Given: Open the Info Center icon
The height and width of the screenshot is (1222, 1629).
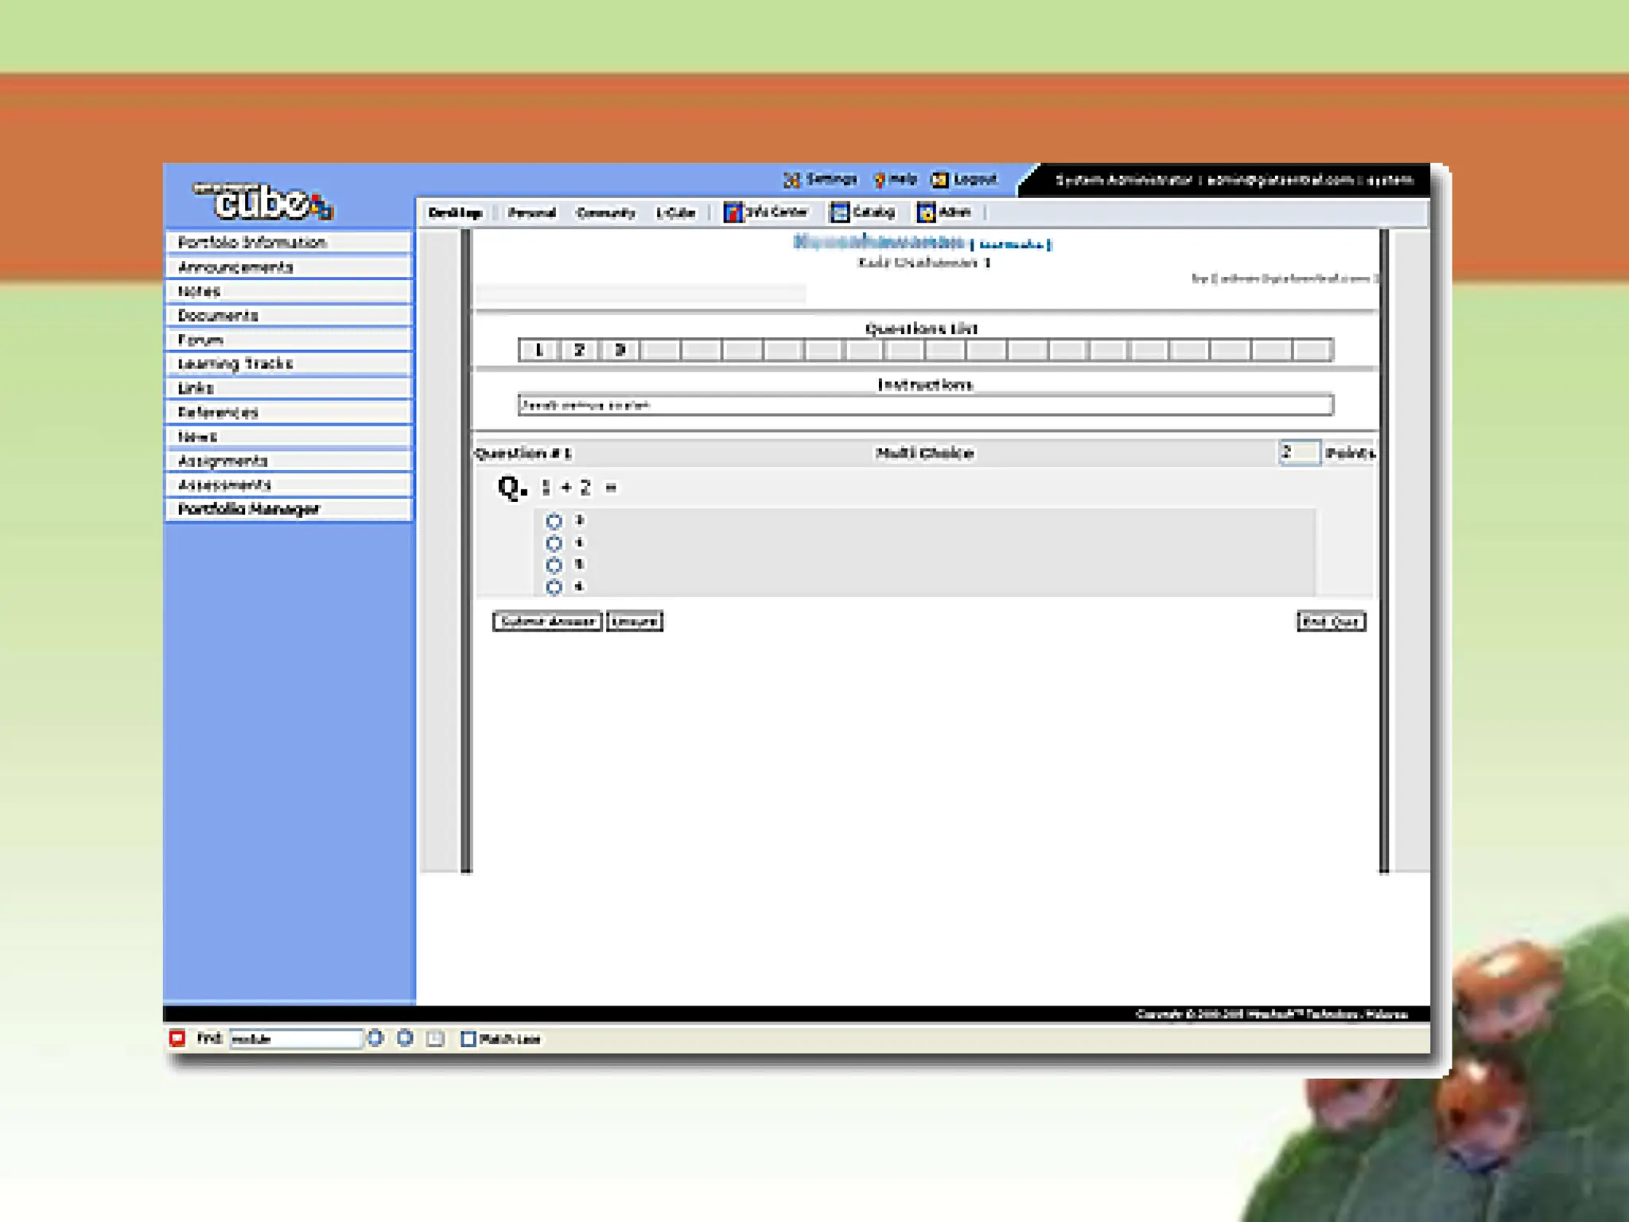Looking at the screenshot, I should pos(733,212).
